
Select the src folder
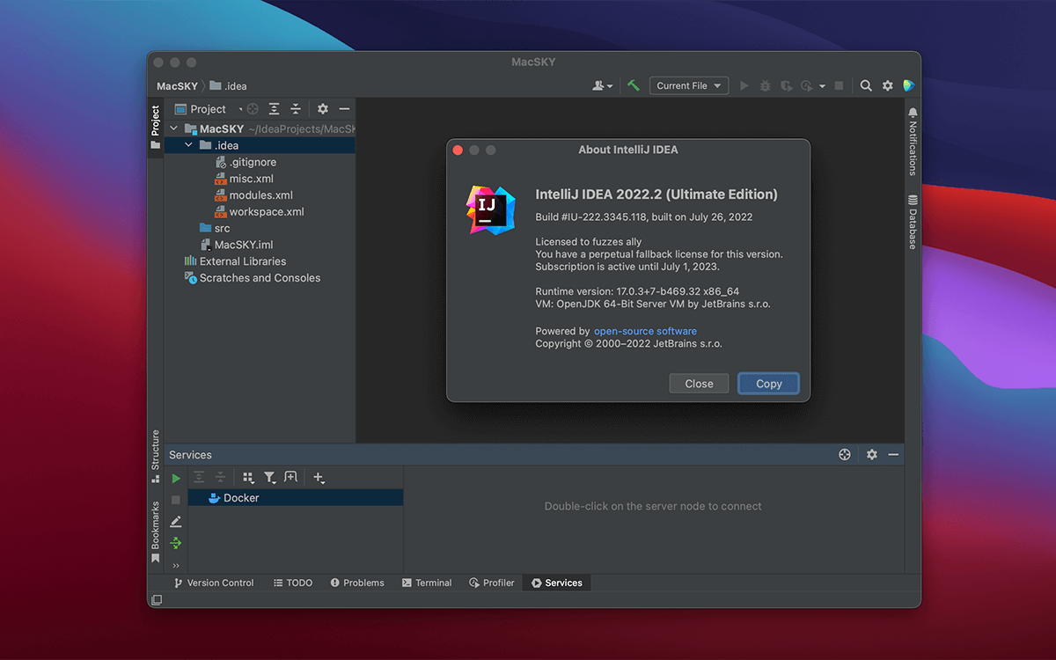coord(215,228)
